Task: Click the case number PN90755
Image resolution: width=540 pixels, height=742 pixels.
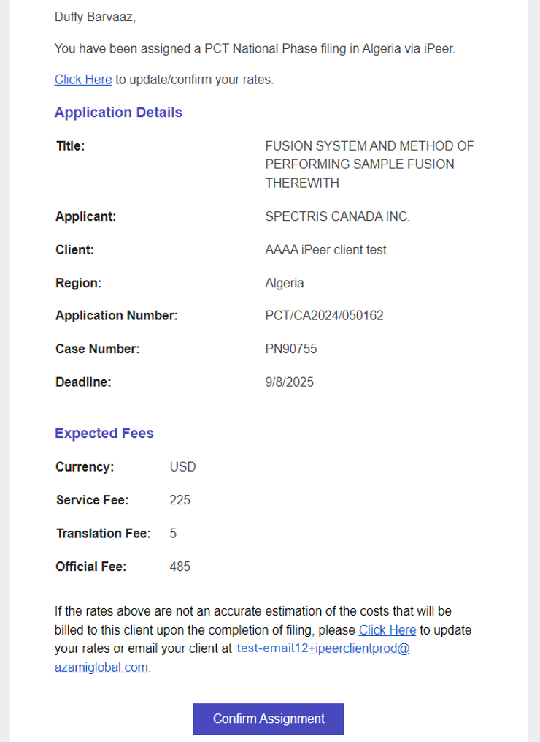Action: point(291,349)
